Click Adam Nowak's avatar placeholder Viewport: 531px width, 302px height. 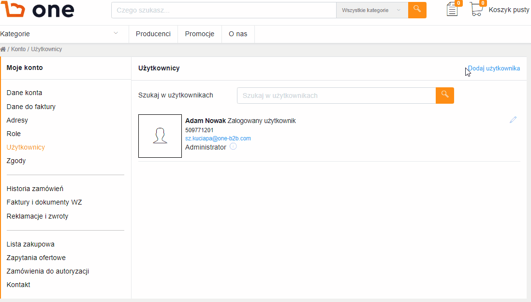160,136
